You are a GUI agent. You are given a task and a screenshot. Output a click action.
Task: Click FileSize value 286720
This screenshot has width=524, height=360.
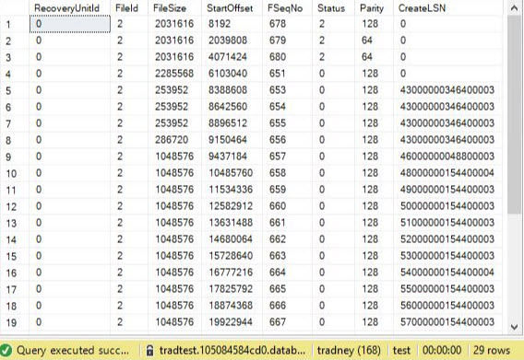tap(172, 140)
